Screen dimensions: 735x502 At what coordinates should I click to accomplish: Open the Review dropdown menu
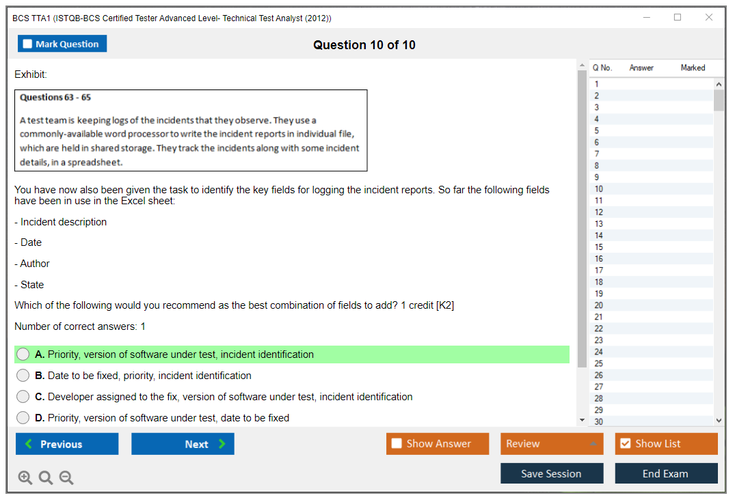point(552,444)
